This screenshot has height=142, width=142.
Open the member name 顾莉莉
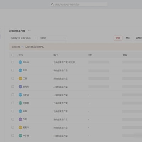pos(26,87)
